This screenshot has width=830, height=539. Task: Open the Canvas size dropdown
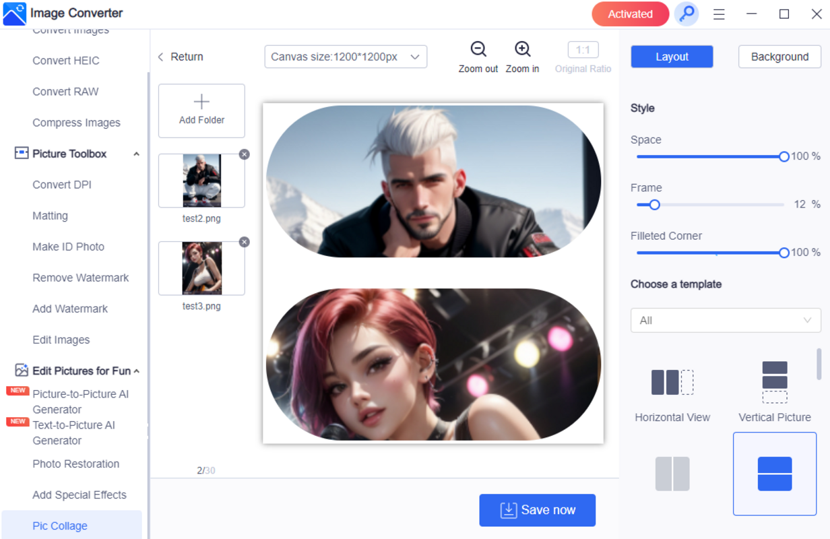pos(346,57)
